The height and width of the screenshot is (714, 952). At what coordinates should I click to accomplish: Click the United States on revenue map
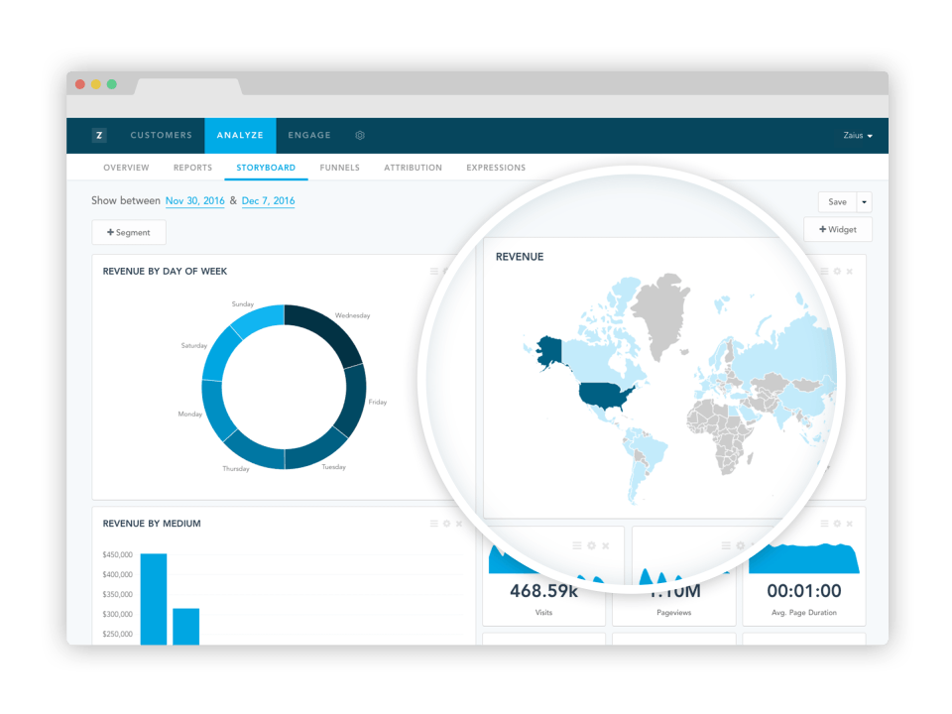604,397
